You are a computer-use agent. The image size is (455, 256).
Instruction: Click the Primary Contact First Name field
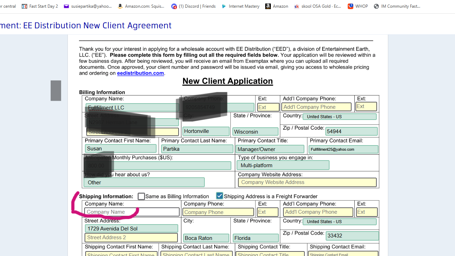pyautogui.click(x=121, y=148)
